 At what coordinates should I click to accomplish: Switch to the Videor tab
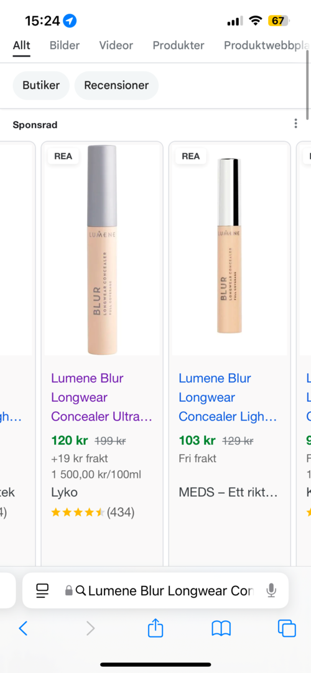[116, 45]
